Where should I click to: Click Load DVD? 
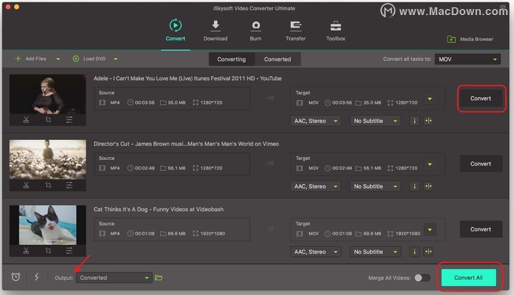(89, 59)
